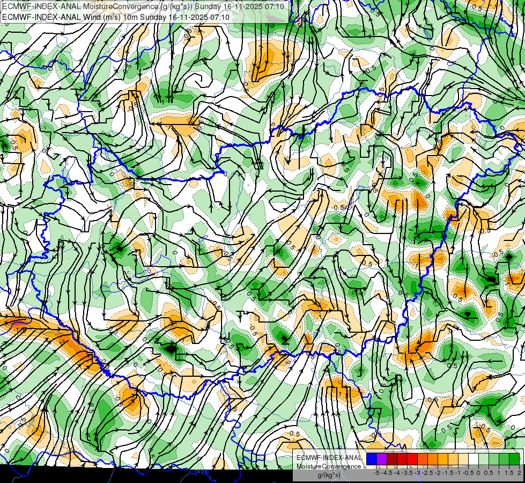Screen dimensions: 525x483
Task: Click the -4 tick label on the legend
Action: [397, 473]
